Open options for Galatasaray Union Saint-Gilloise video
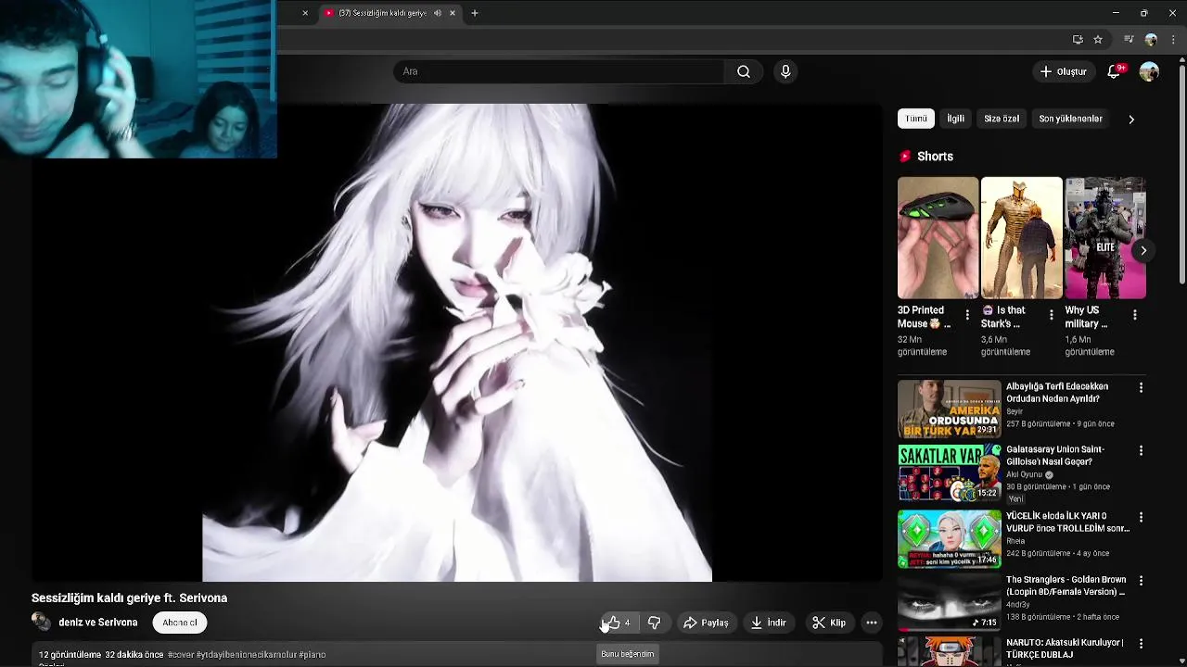 (x=1141, y=451)
